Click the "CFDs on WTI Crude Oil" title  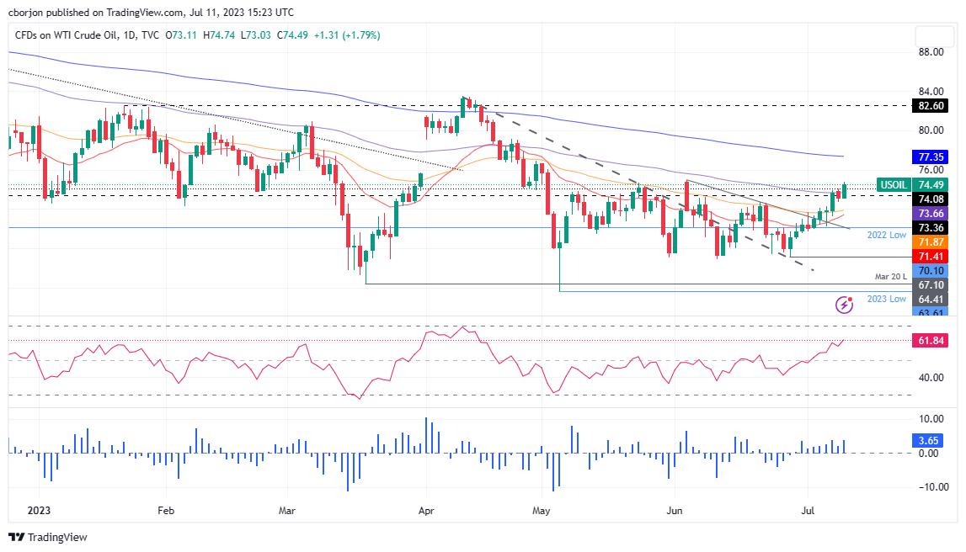point(63,35)
